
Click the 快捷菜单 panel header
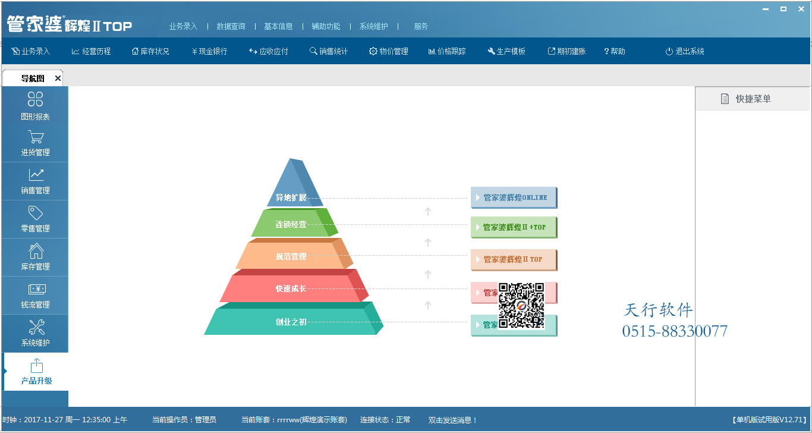pos(753,99)
